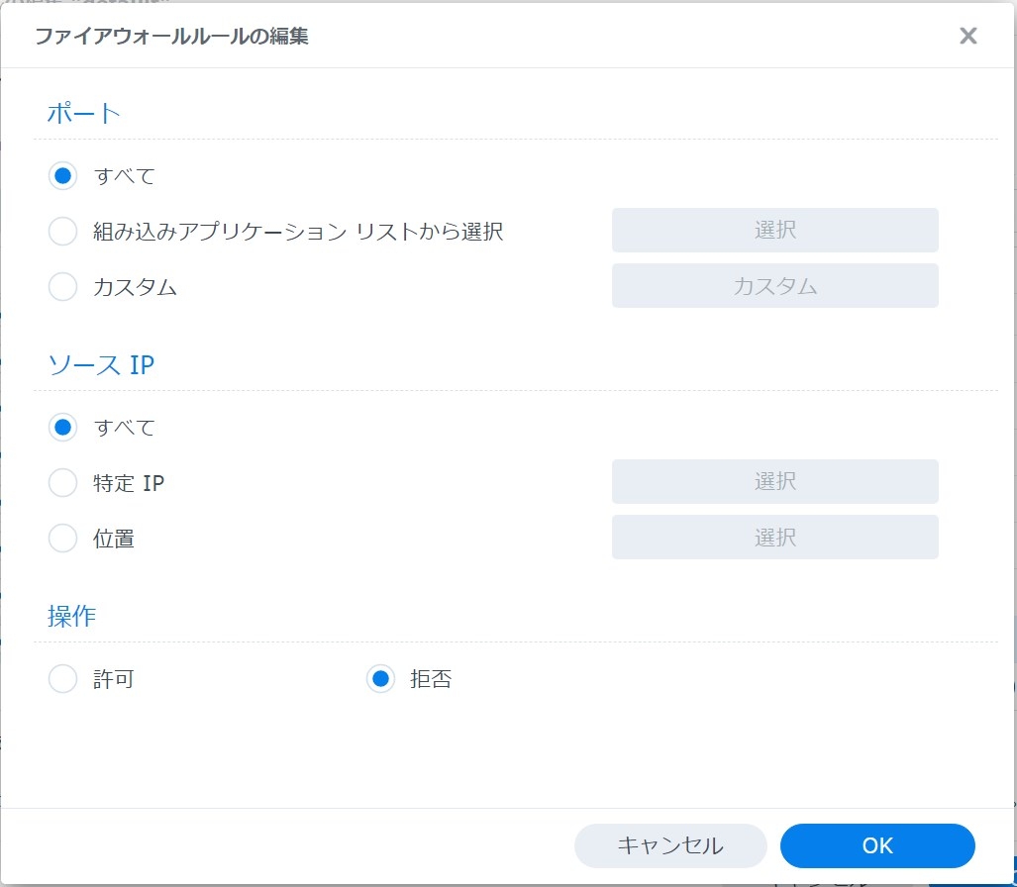Choose the 位置 radio button
Viewport: 1017px width, 887px height.
[63, 539]
